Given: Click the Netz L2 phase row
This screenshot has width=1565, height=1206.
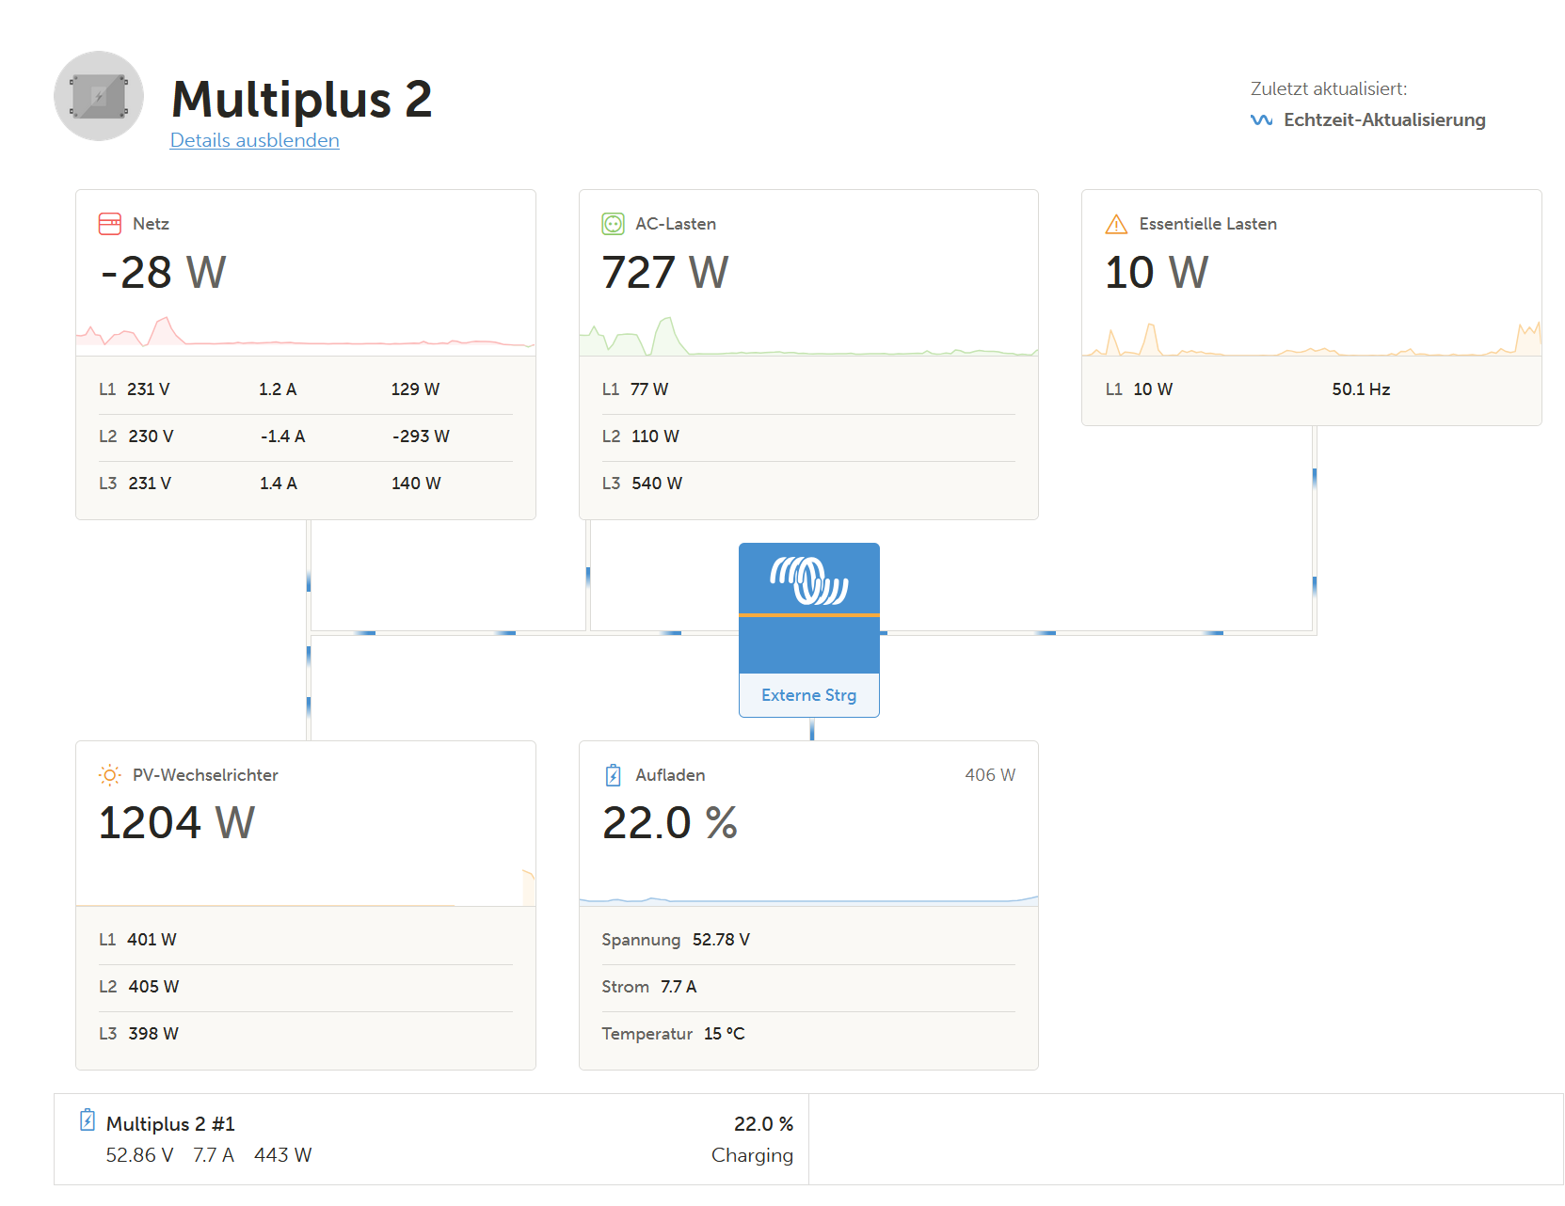Looking at the screenshot, I should [x=305, y=436].
